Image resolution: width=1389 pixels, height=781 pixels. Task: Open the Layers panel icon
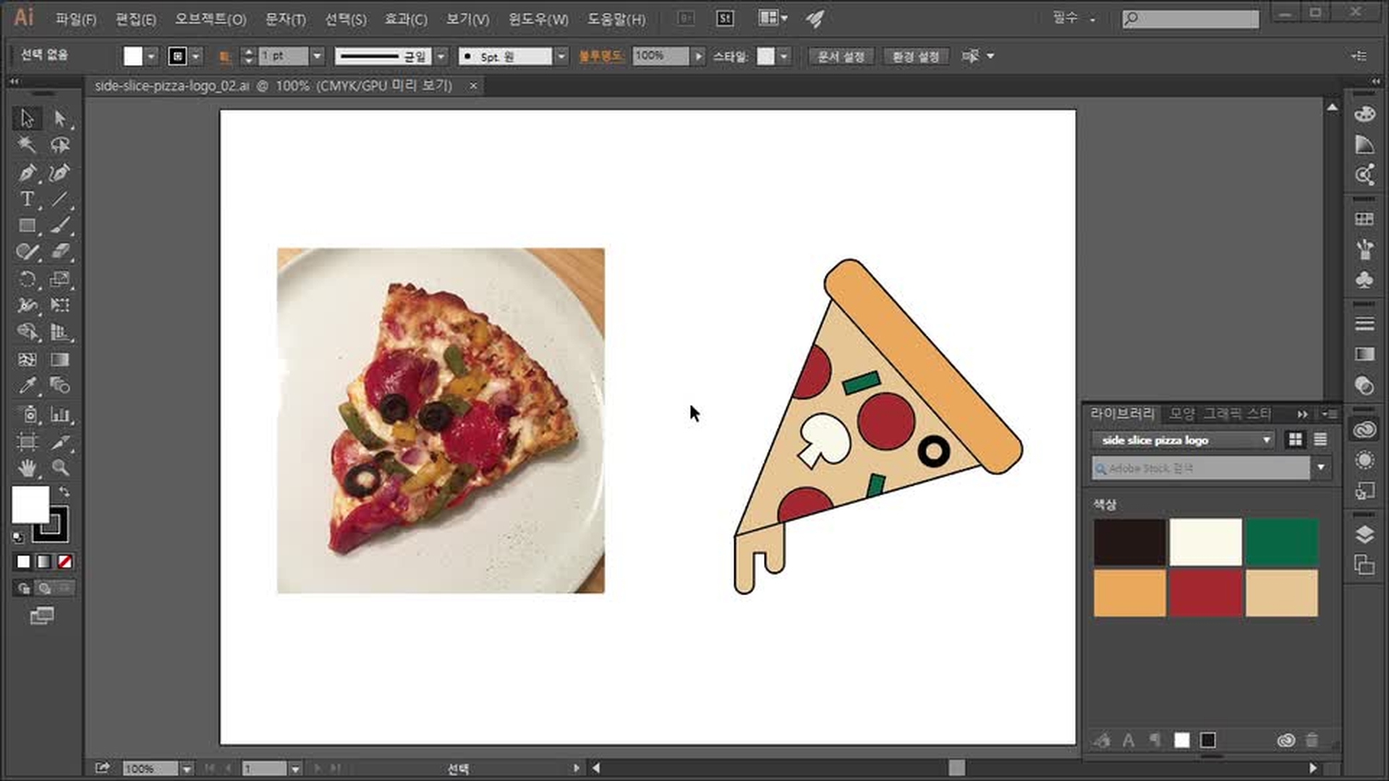pyautogui.click(x=1364, y=534)
